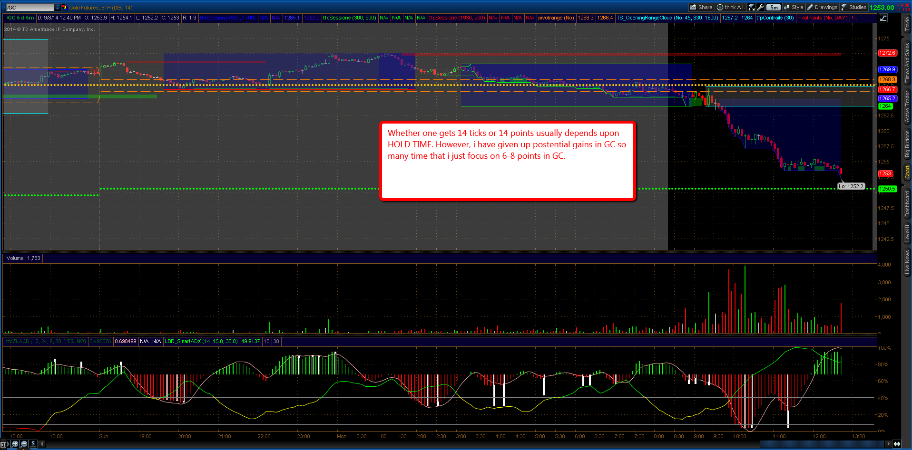Click the /GC symbol input field
Viewport: 912px width, 450px height.
coord(30,7)
